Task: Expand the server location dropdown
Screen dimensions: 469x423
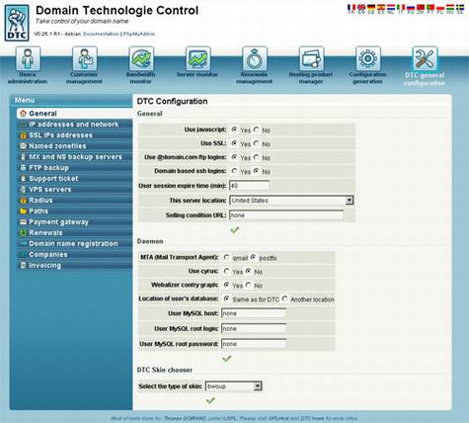Action: pyautogui.click(x=350, y=200)
